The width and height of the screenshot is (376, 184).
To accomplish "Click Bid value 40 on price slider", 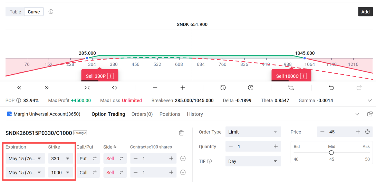I will click(x=296, y=159).
